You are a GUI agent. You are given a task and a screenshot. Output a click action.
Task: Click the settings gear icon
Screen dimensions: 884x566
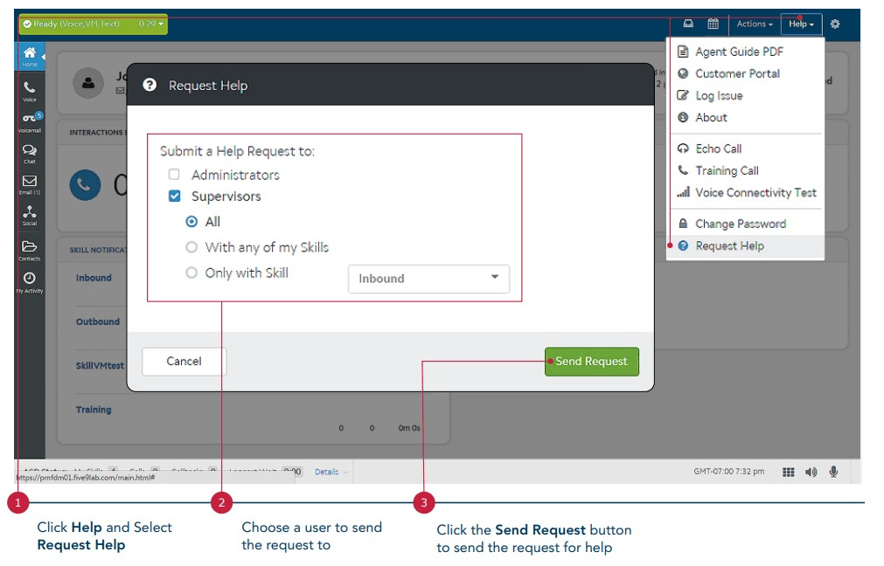(835, 24)
